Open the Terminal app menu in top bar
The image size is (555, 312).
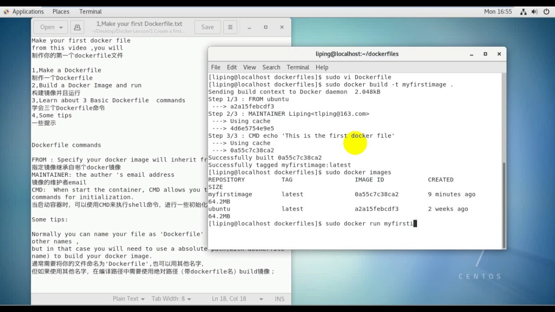[90, 12]
